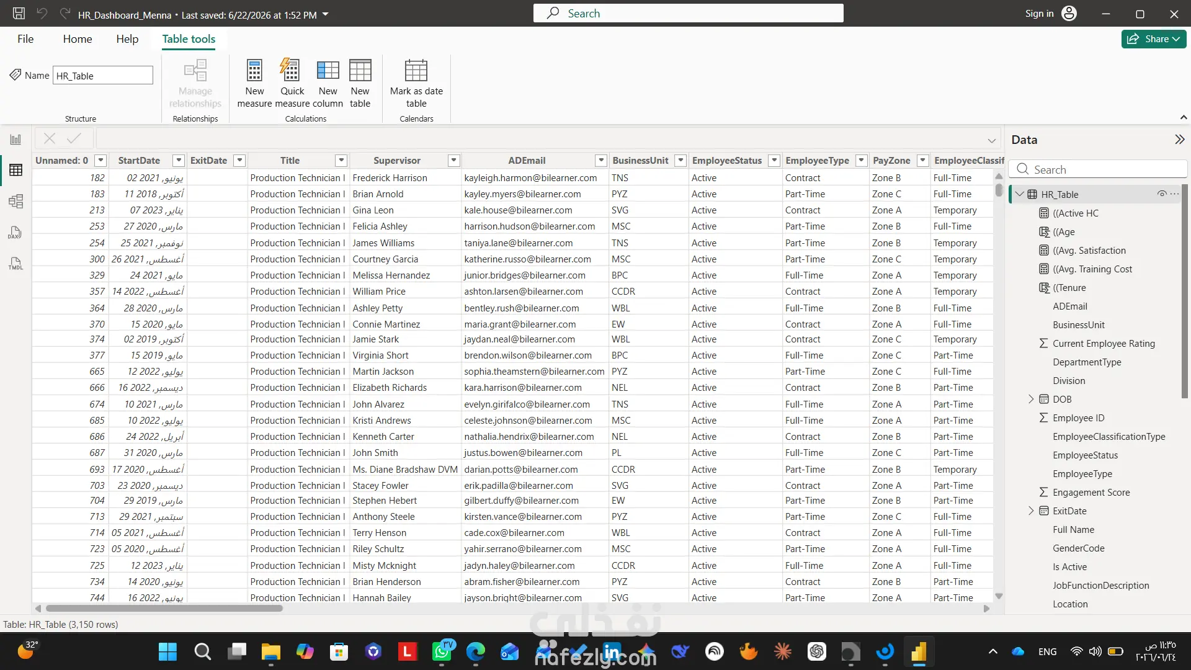
Task: Open filter dropdown on Title column
Action: click(x=341, y=161)
